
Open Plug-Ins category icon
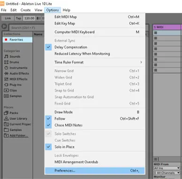[6, 85]
